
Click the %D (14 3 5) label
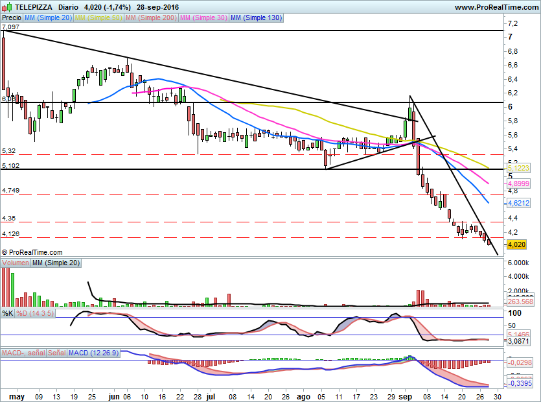[35, 313]
